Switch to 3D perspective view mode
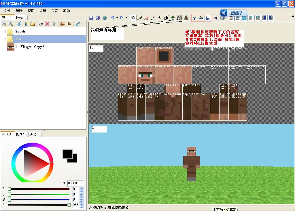Image resolution: width=295 pixels, height=211 pixels. point(195,18)
